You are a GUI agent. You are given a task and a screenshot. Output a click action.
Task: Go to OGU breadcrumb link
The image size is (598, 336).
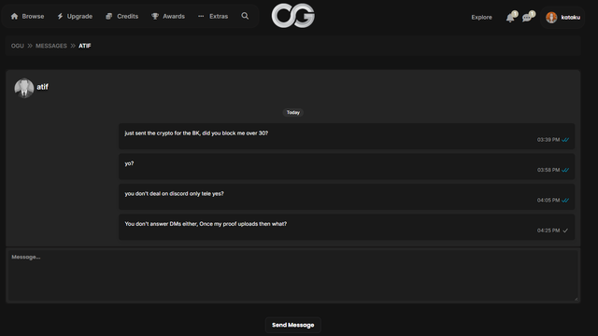(17, 46)
